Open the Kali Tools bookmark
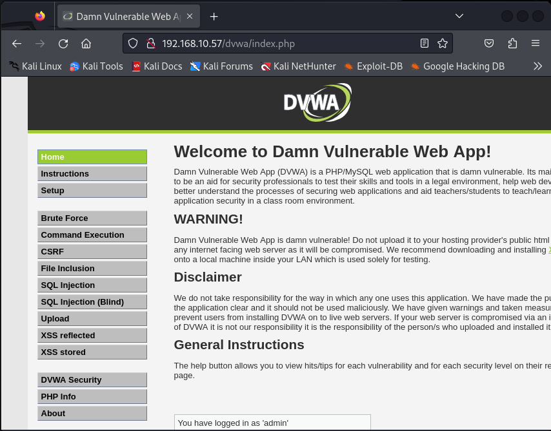This screenshot has width=551, height=431. pyautogui.click(x=96, y=66)
